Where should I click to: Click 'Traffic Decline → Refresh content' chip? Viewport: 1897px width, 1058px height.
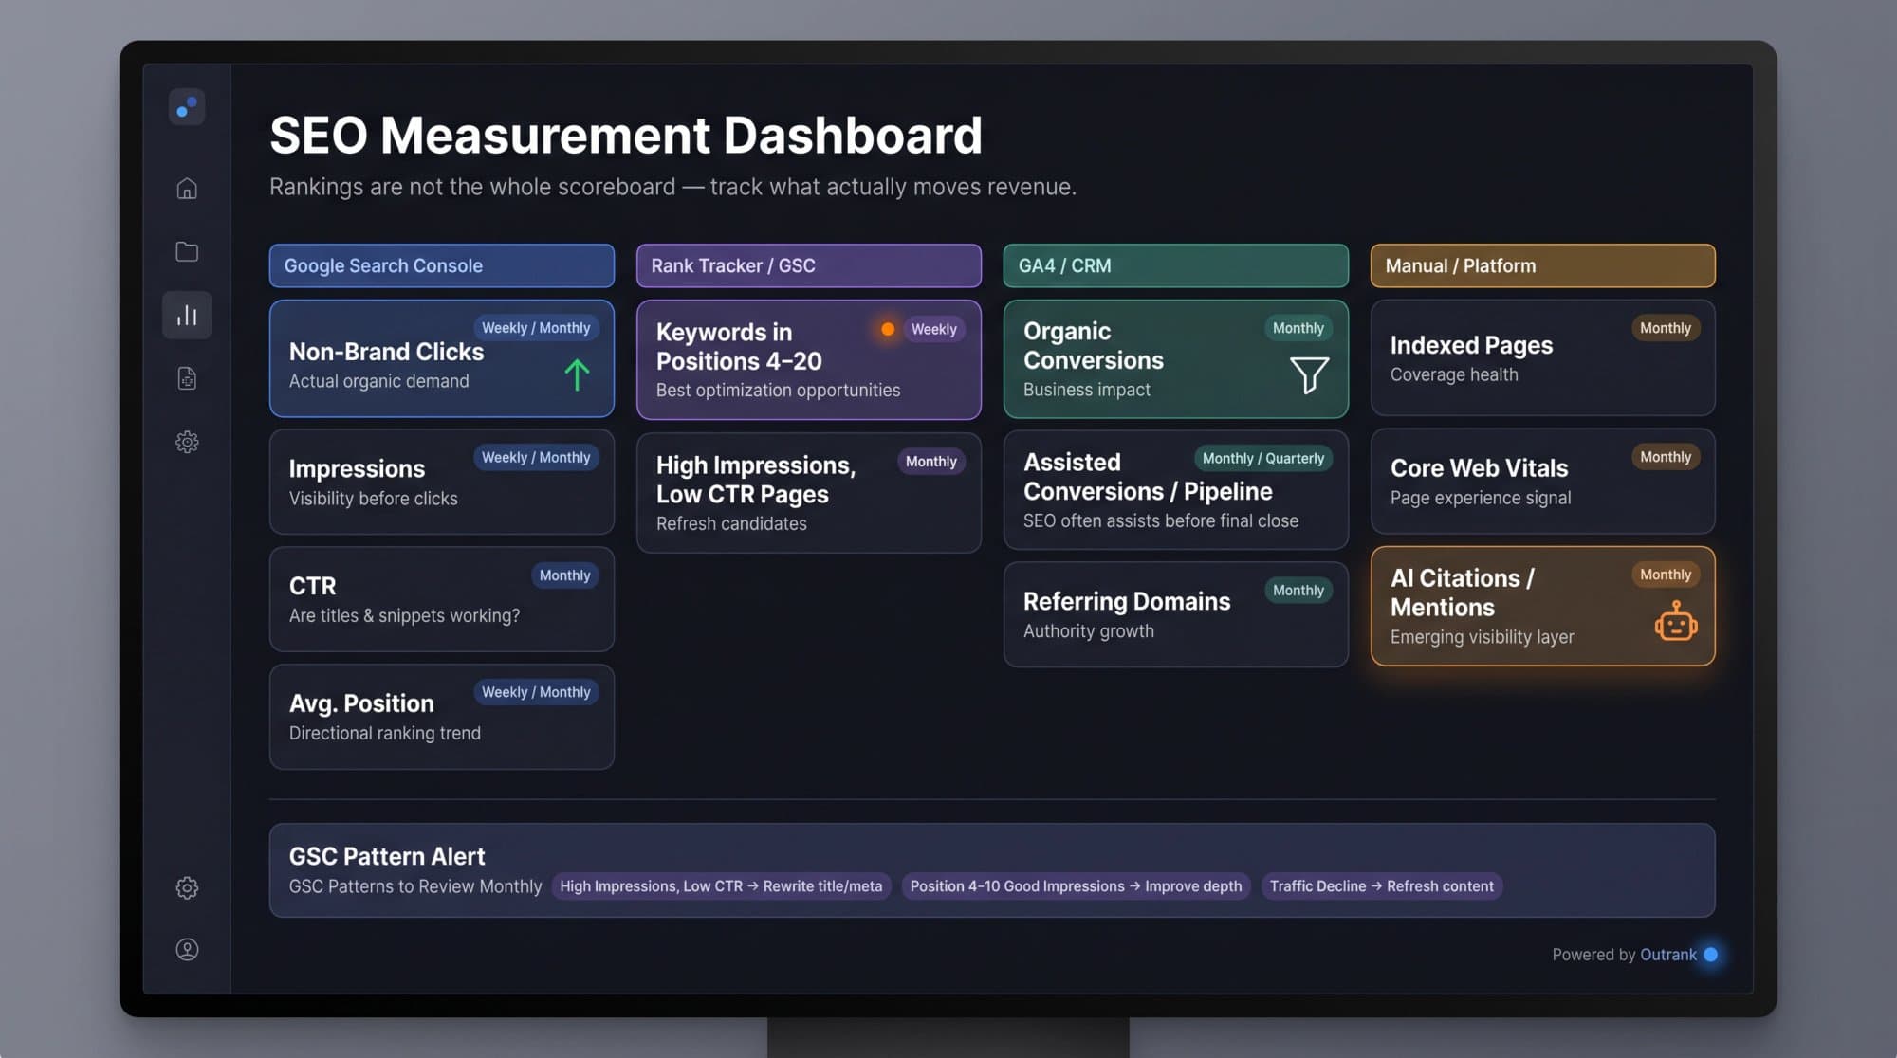[x=1381, y=886]
